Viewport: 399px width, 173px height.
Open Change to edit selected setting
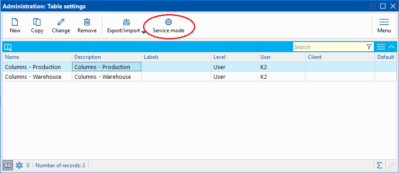[61, 26]
